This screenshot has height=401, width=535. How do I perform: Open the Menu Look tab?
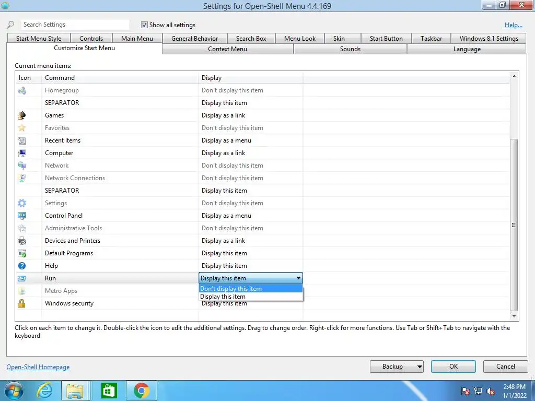(300, 39)
